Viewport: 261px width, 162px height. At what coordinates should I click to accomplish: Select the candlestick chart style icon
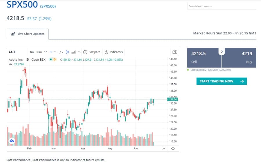(x=67, y=52)
